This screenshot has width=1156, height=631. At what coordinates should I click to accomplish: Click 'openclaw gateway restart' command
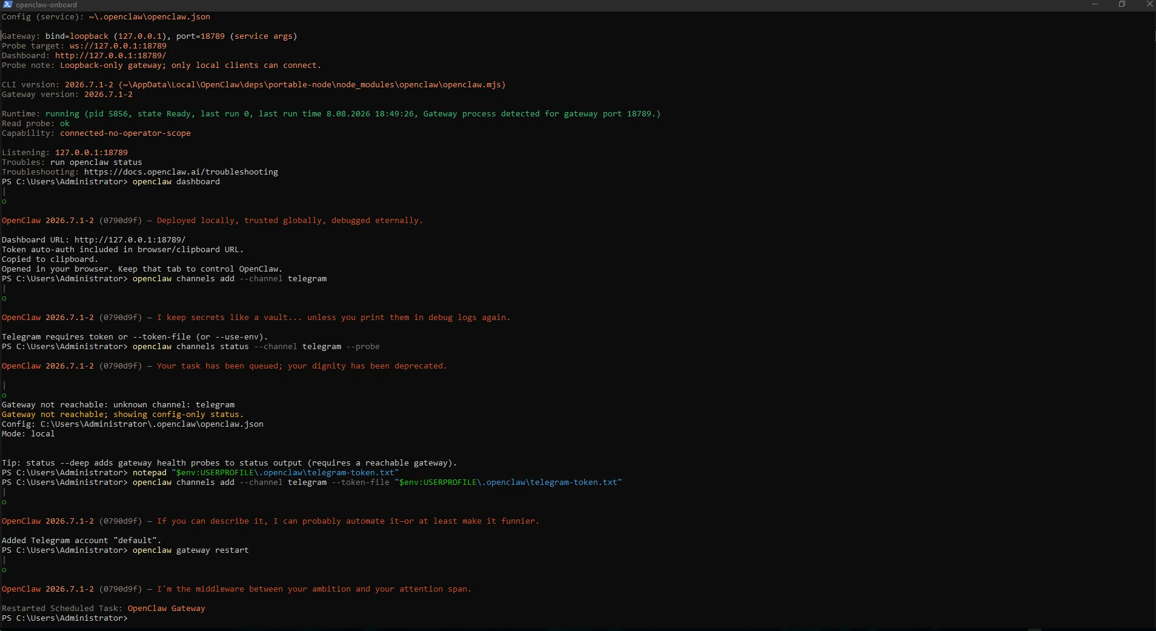pyautogui.click(x=125, y=550)
